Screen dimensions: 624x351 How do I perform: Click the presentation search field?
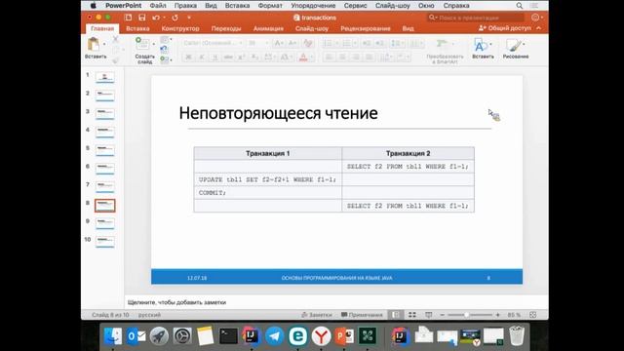(x=475, y=18)
